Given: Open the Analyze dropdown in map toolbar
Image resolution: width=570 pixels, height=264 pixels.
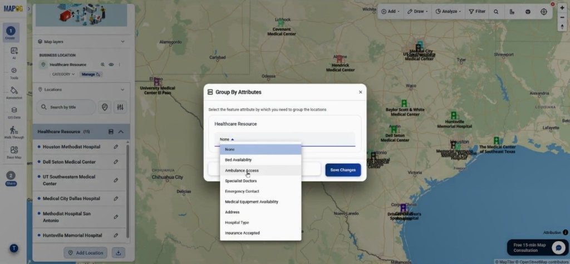Looking at the screenshot, I should point(448,12).
